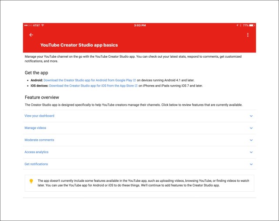Click external link icon after Google Play

click(134, 80)
